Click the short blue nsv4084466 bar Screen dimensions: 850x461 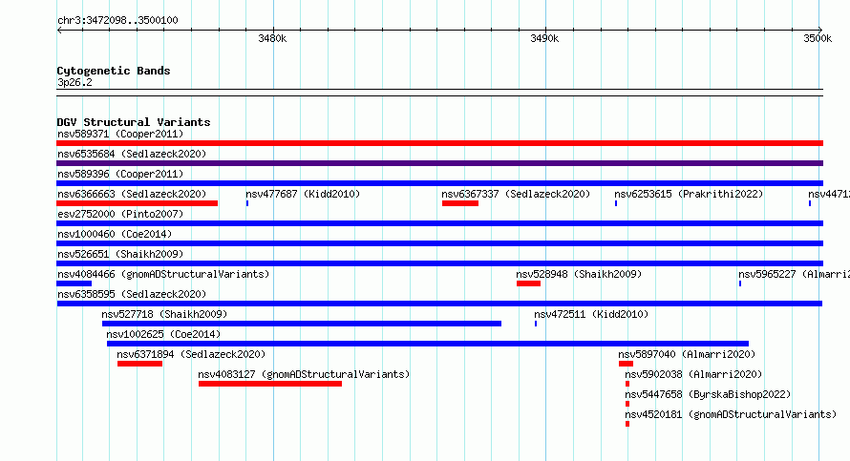click(74, 283)
